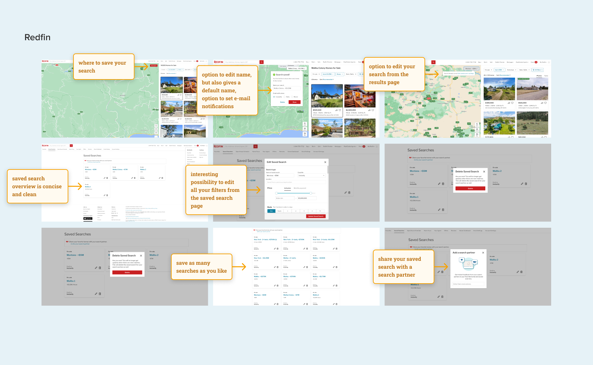Click the Done button in the Search saved popup
This screenshot has width=593, height=365.
point(295,102)
